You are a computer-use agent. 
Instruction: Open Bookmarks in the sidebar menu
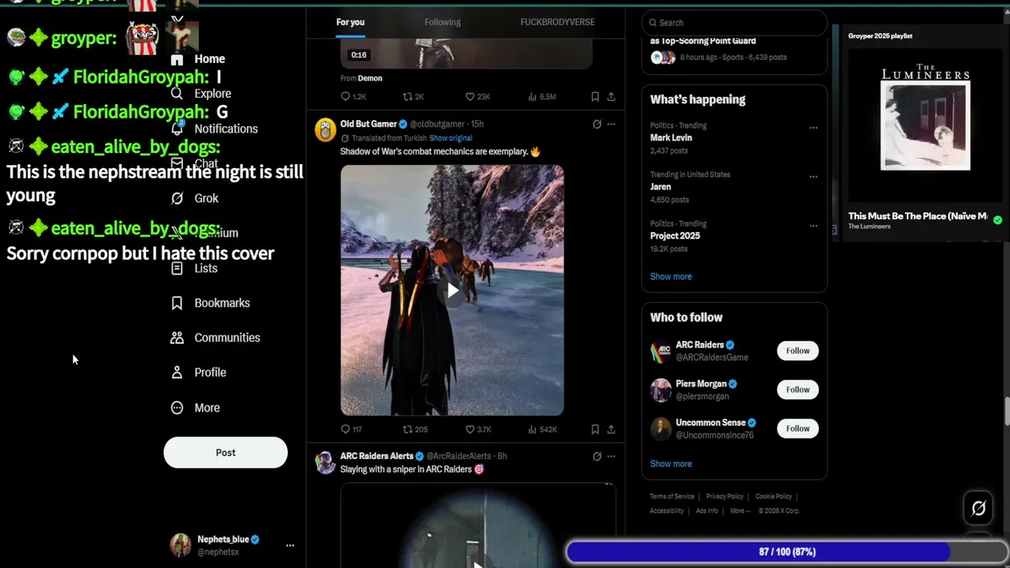coord(222,303)
